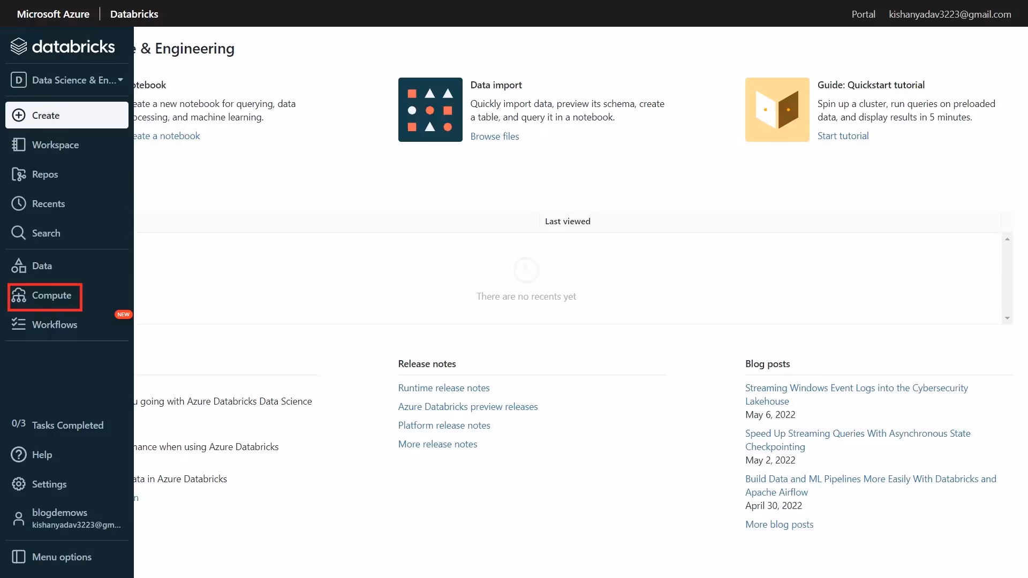Screen dimensions: 1028x578
Task: Open Repos from the sidebar icon
Action: click(x=19, y=174)
